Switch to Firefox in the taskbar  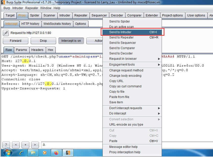coord(56,153)
